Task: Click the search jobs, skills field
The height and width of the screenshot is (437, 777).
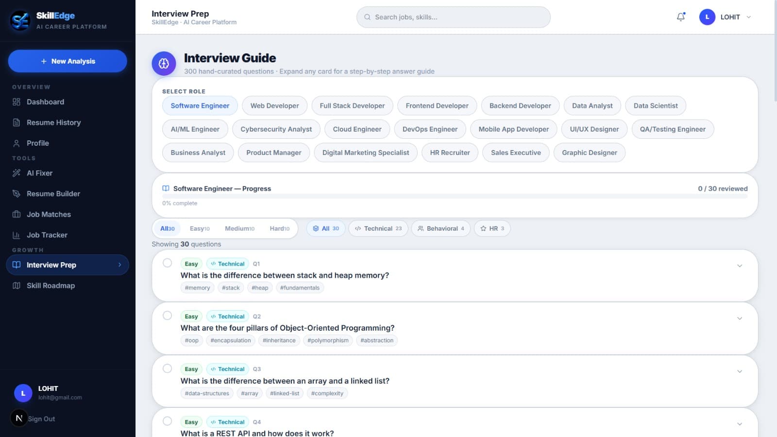Action: [454, 17]
